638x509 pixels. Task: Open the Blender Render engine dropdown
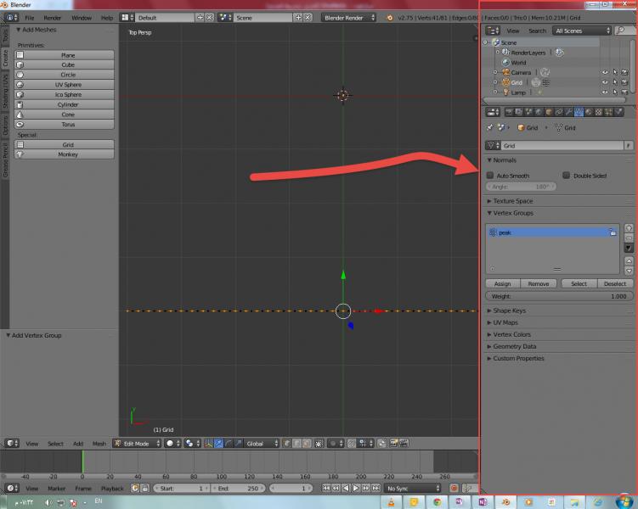tap(348, 18)
